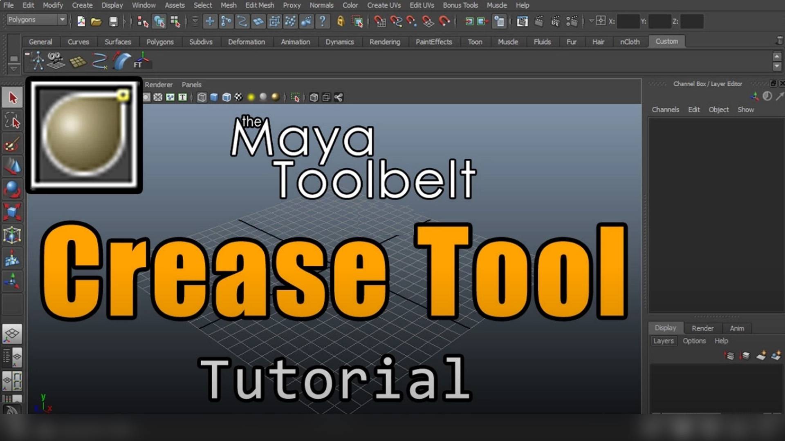Toggle the curves selection mask

pos(242,21)
